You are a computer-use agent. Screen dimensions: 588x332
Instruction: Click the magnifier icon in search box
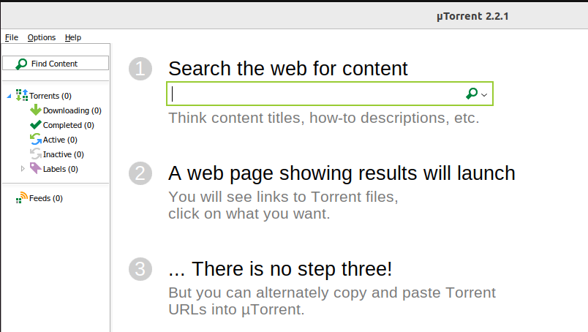coord(472,94)
